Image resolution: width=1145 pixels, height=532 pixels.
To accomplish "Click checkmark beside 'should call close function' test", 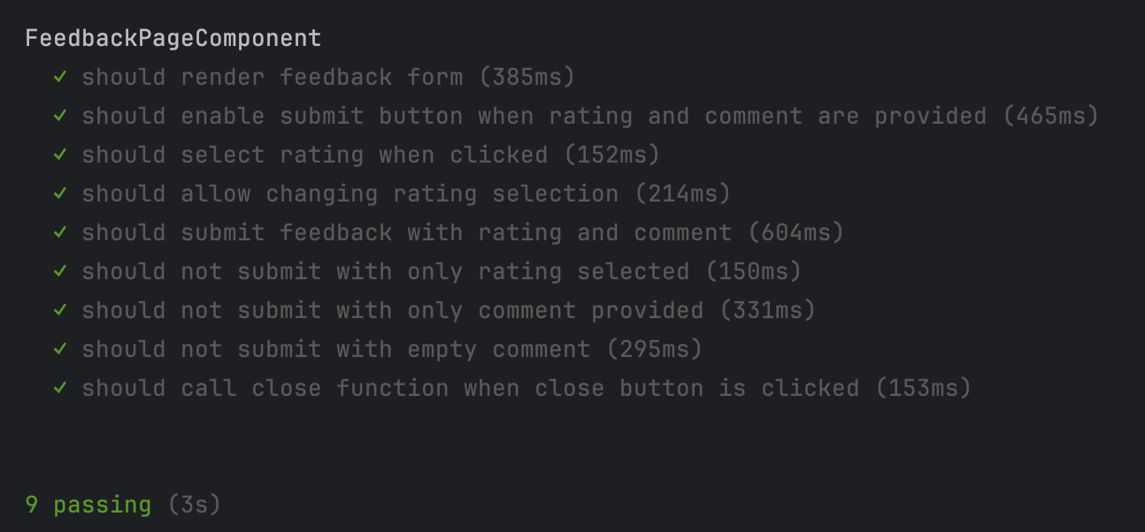I will pos(60,388).
